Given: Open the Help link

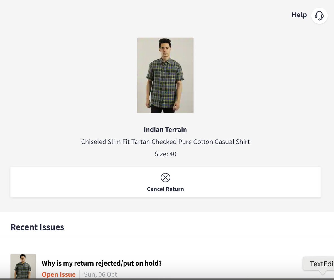Looking at the screenshot, I should coord(299,15).
